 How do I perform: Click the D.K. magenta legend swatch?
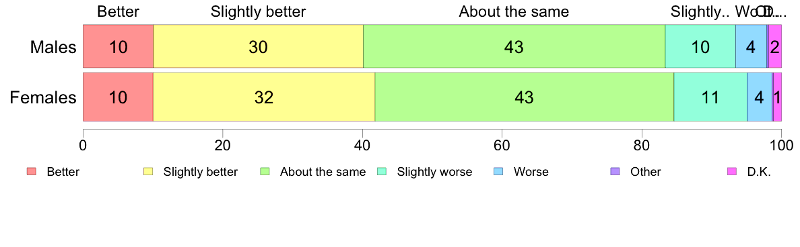pos(731,172)
